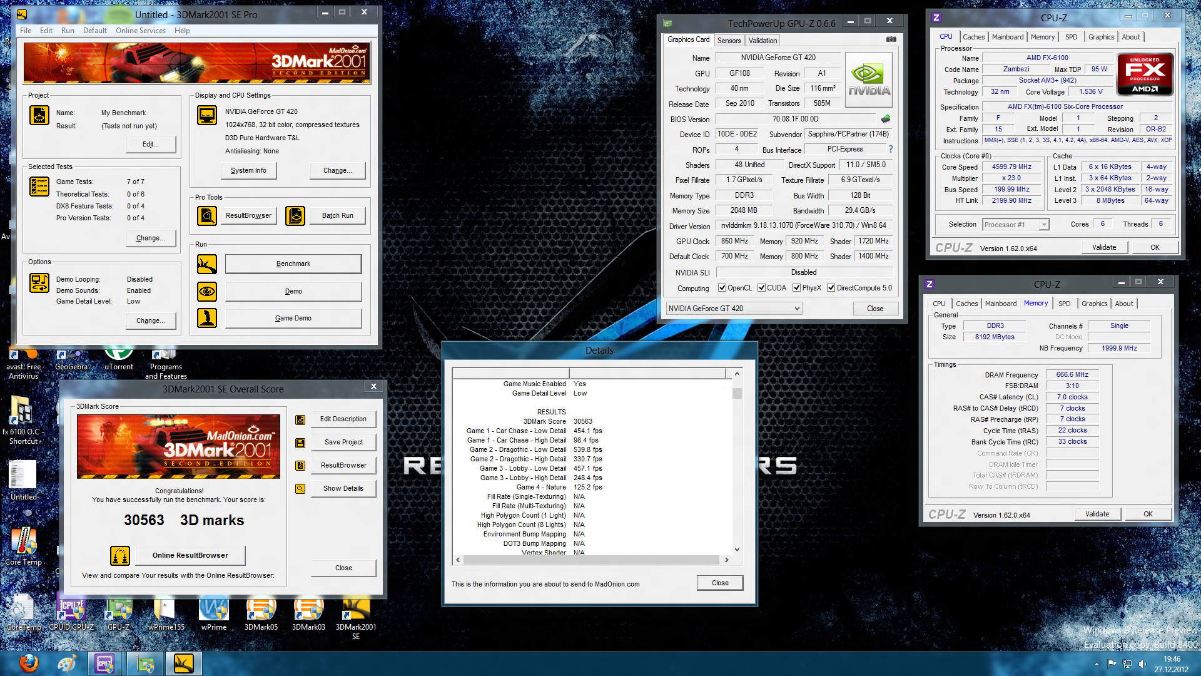The image size is (1201, 676).
Task: Click the Benchmark run icon in 3DMark2001
Action: (207, 264)
